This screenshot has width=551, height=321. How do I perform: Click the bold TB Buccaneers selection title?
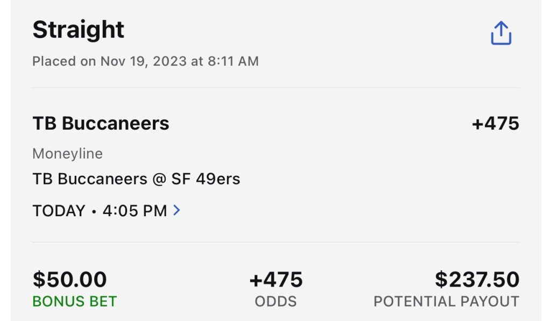point(101,124)
